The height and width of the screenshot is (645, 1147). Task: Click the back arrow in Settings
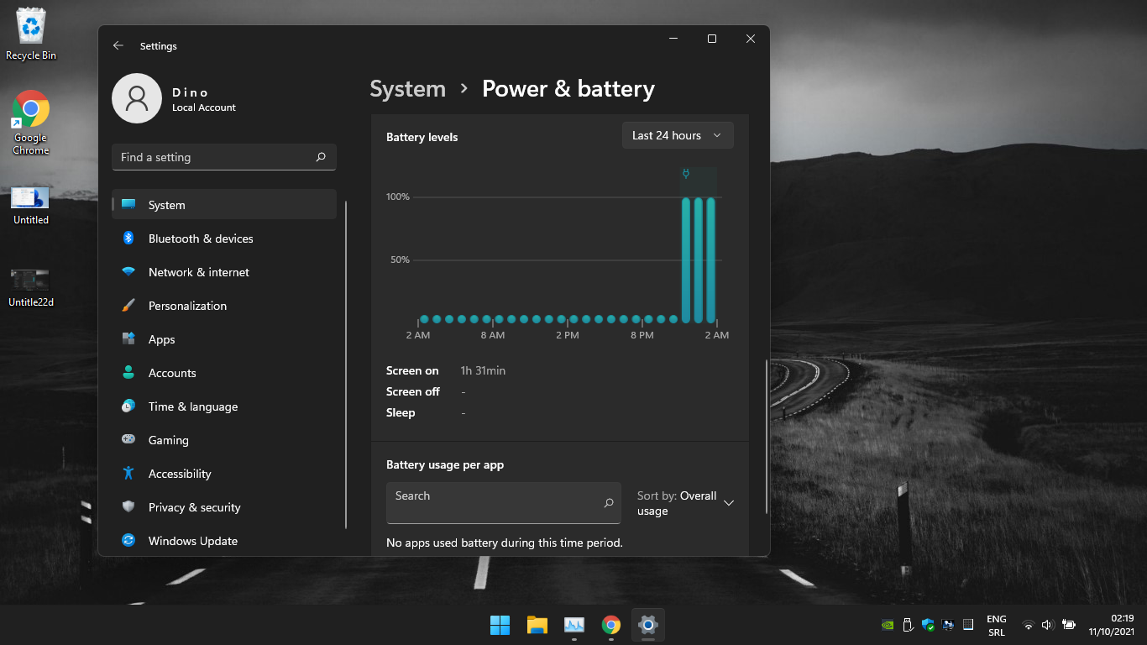click(x=118, y=46)
